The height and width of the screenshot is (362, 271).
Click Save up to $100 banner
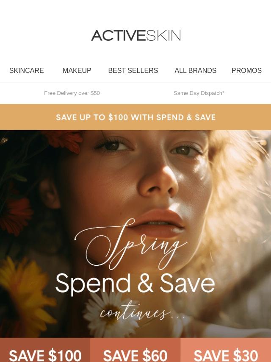(x=135, y=117)
